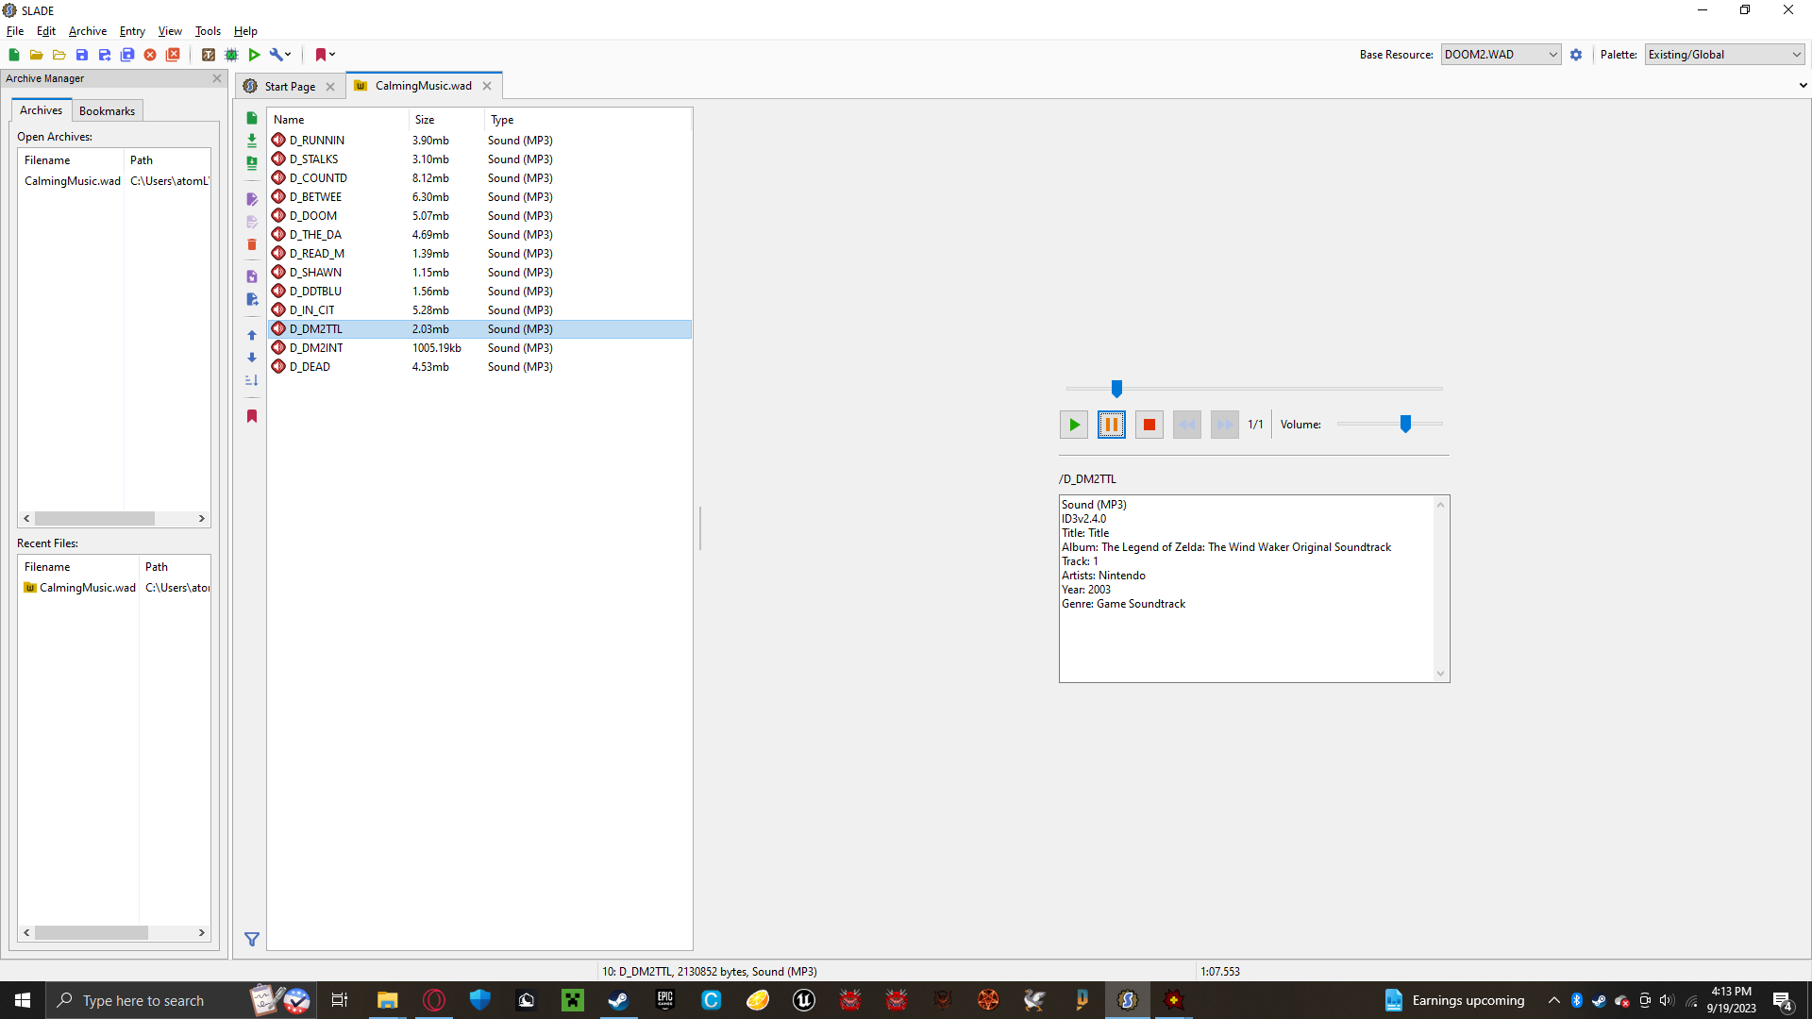Select the D_COUNTD entry

(480, 178)
